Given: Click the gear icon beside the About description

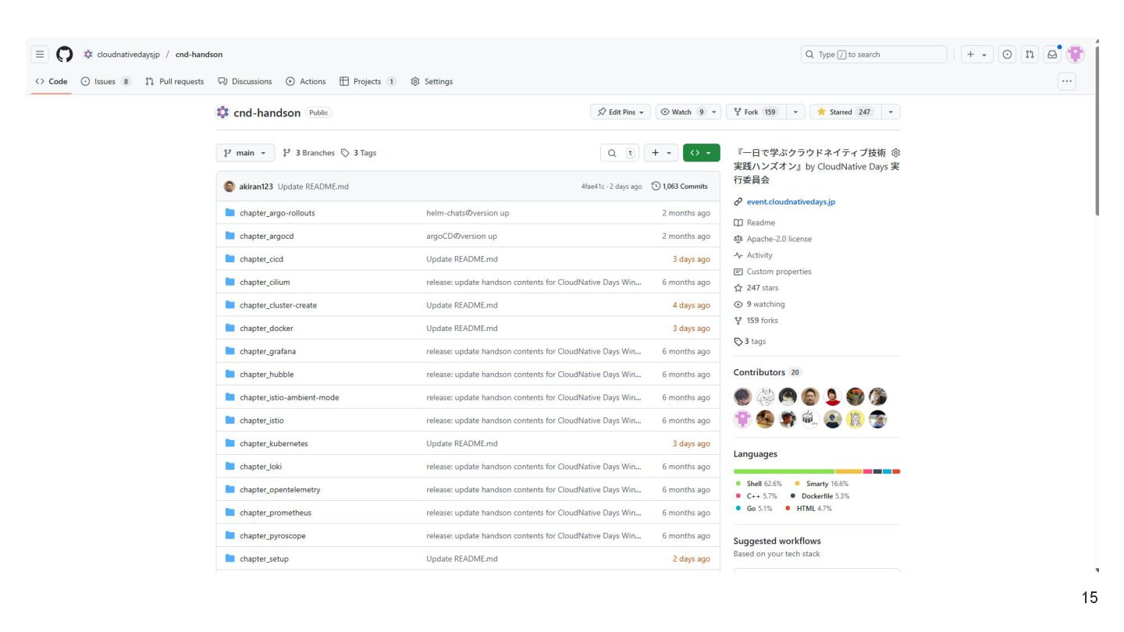Looking at the screenshot, I should 895,153.
